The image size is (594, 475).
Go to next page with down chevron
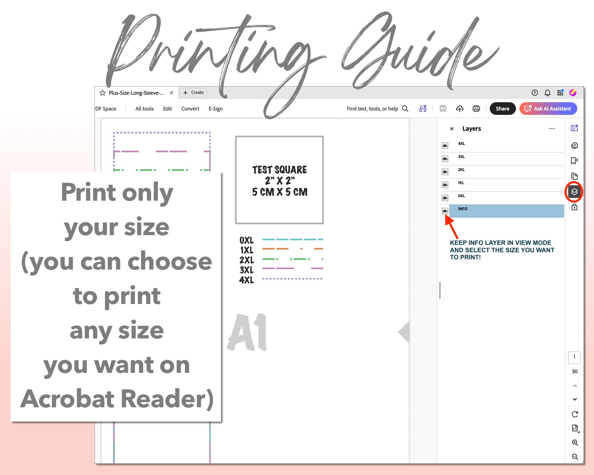tap(575, 399)
